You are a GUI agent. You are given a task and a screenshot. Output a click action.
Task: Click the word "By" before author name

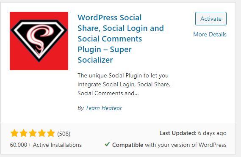tap(81, 108)
